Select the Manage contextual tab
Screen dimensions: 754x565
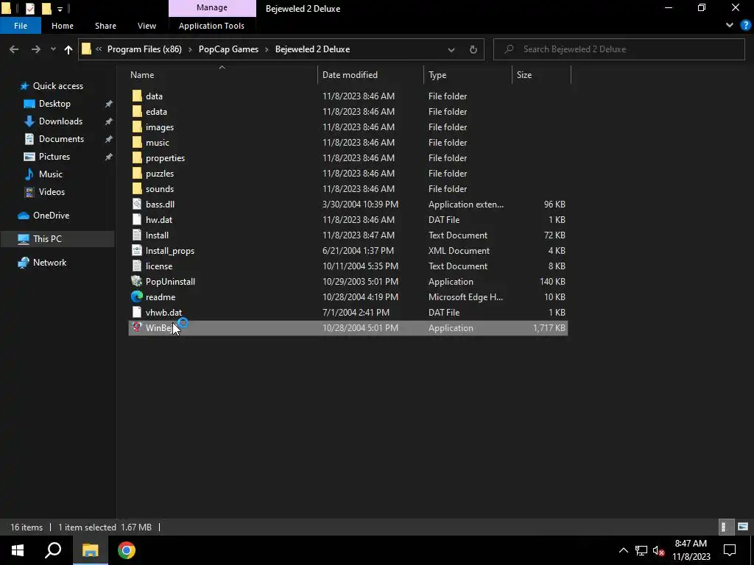pos(212,7)
